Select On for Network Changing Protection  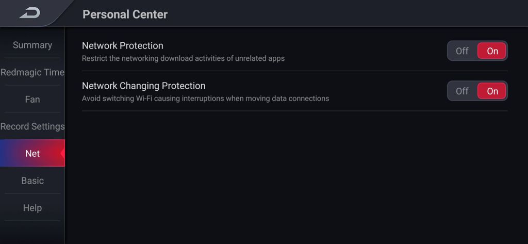pos(492,91)
